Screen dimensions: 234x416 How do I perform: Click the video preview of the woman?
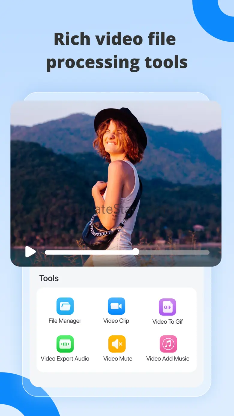[116, 184]
